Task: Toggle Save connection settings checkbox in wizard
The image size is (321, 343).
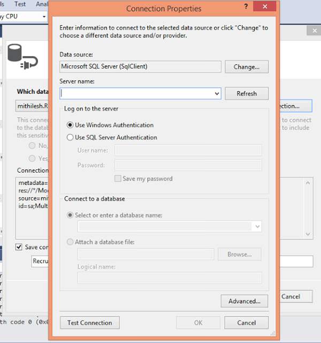Action: pos(19,247)
